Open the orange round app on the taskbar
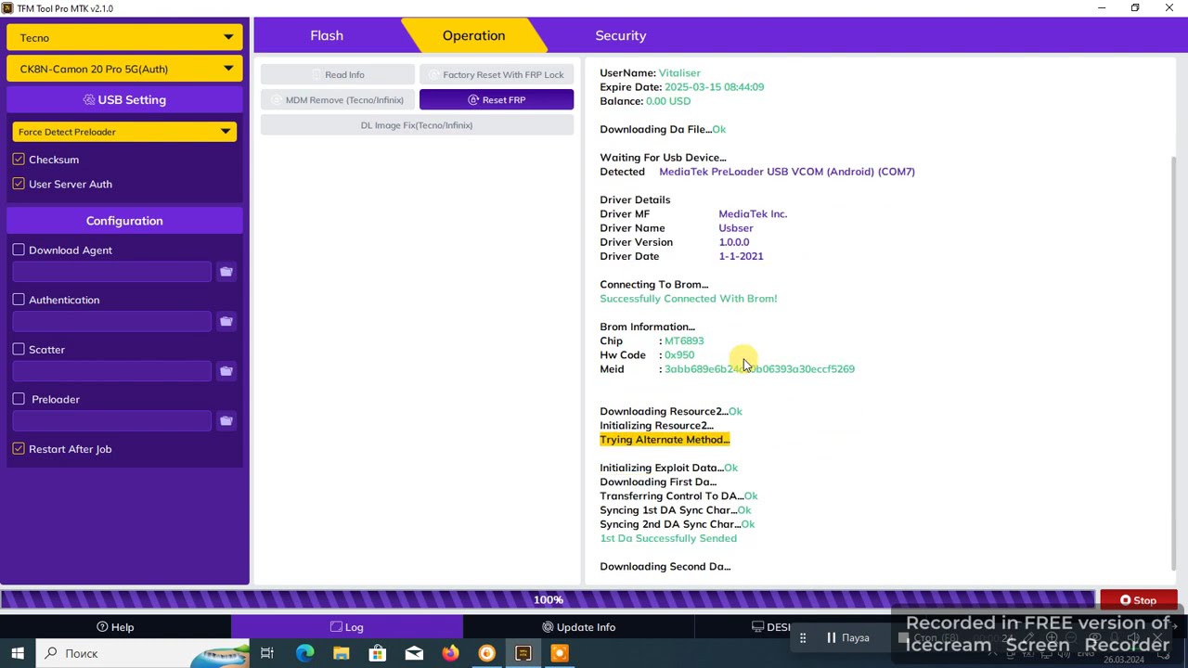 tap(486, 653)
